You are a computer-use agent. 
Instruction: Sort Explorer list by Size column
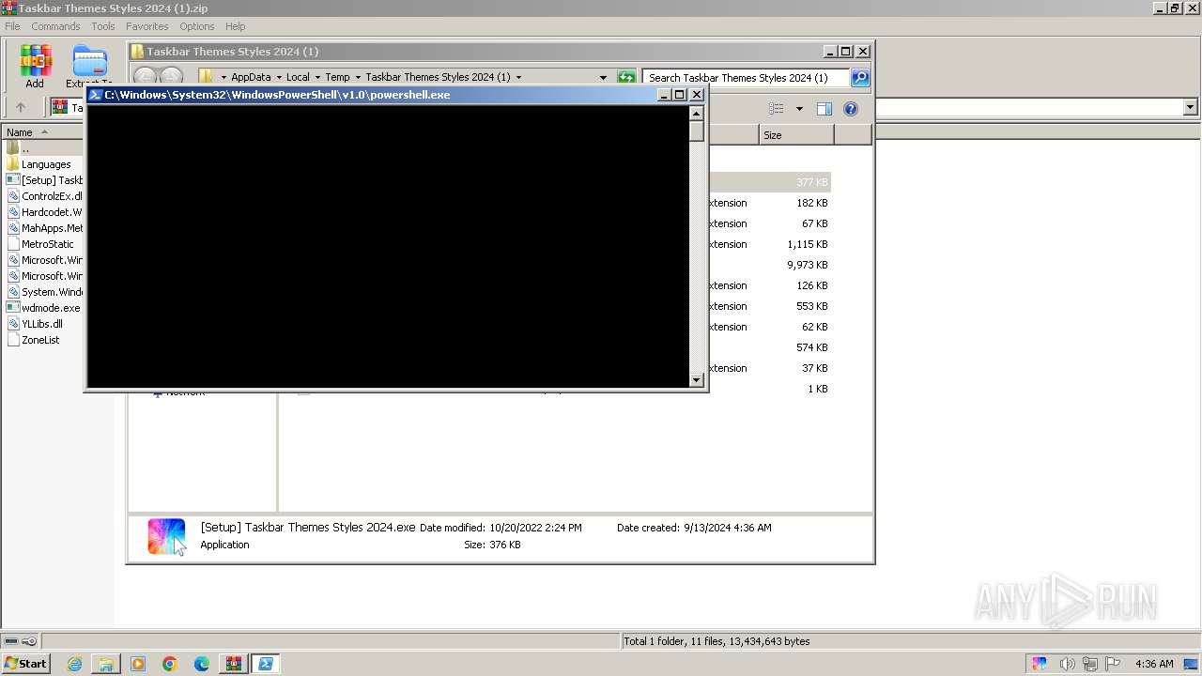pos(796,135)
